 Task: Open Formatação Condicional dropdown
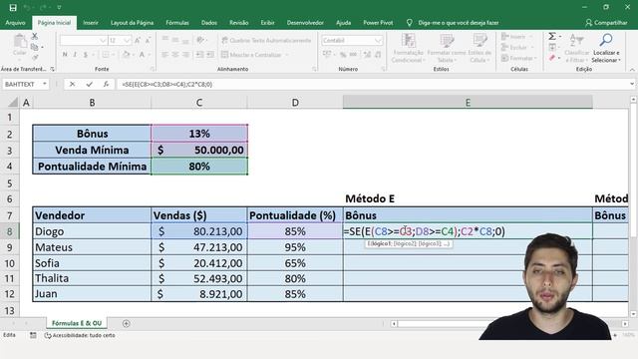pyautogui.click(x=408, y=49)
